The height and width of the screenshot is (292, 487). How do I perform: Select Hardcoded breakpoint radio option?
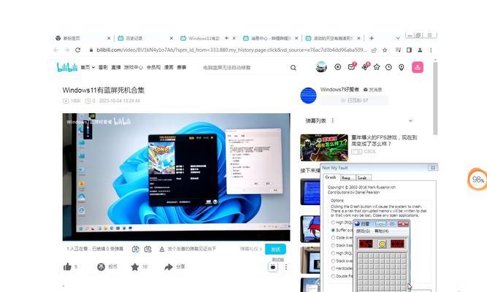(333, 269)
